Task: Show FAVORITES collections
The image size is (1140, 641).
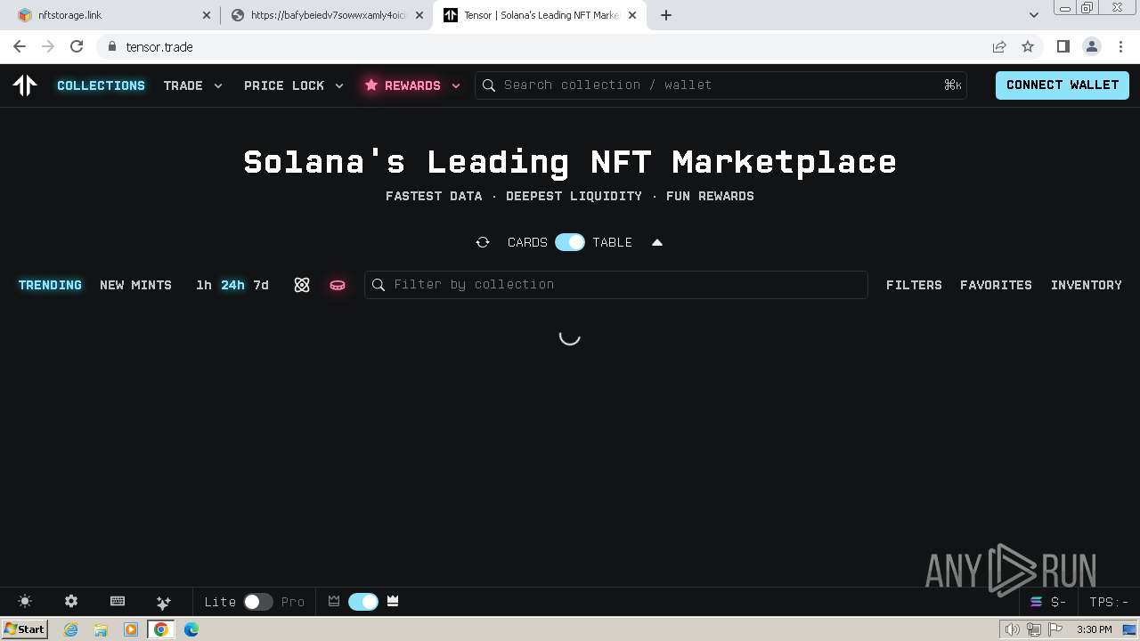Action: point(996,285)
